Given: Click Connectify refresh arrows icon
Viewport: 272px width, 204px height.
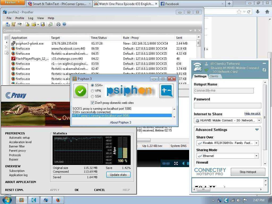Looking at the screenshot, I should click(264, 70).
